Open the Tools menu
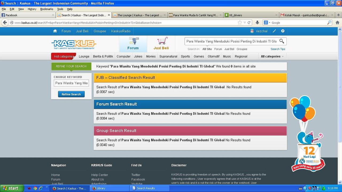342x192 pixels. (60, 9)
